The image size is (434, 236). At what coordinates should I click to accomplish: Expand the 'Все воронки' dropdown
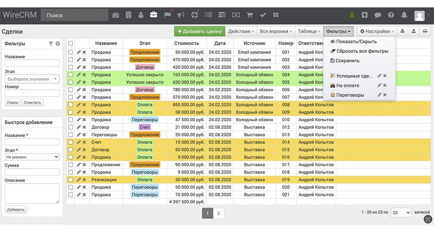point(276,31)
